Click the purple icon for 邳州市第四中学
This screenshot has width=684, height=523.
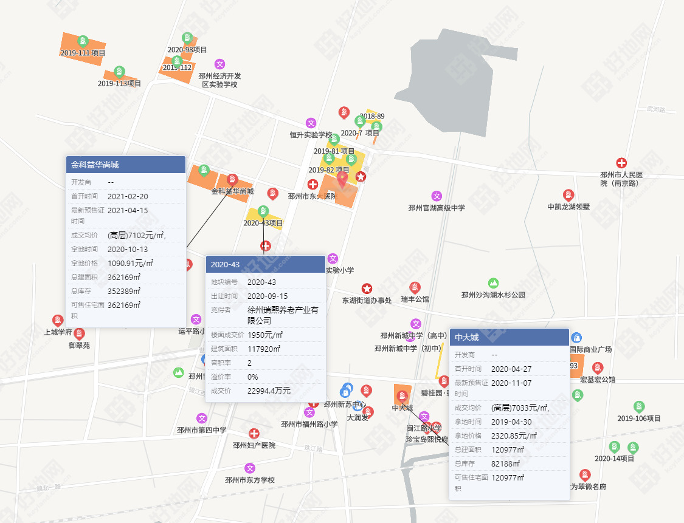pos(201,419)
